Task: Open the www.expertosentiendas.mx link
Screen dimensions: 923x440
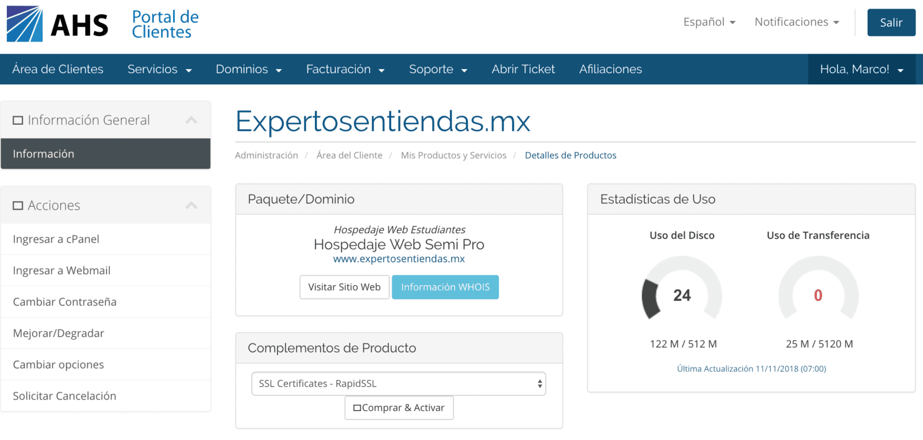Action: click(x=399, y=259)
